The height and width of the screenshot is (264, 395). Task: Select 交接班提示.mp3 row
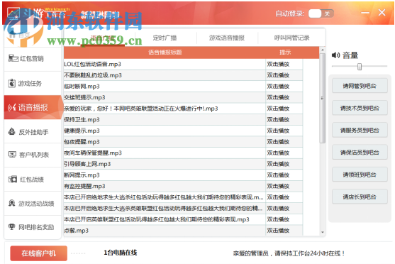(x=183, y=98)
